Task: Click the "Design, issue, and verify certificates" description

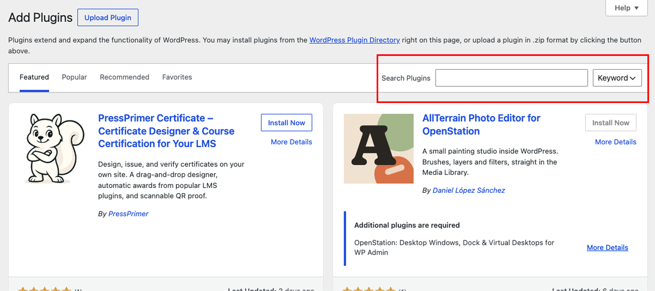Action: coord(171,180)
